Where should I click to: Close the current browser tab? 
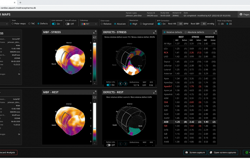click(15, 2)
